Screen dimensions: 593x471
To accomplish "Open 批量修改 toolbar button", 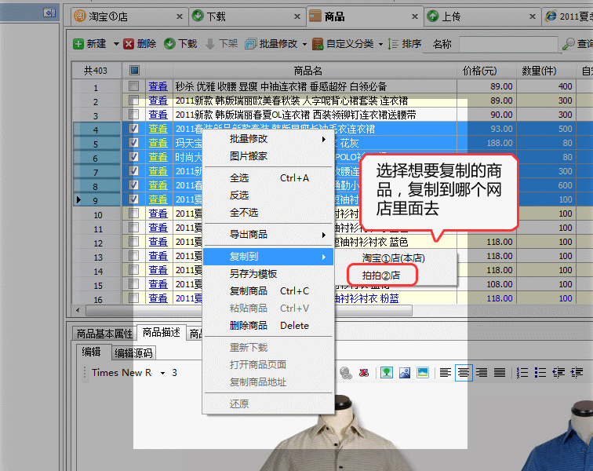I will pos(271,44).
